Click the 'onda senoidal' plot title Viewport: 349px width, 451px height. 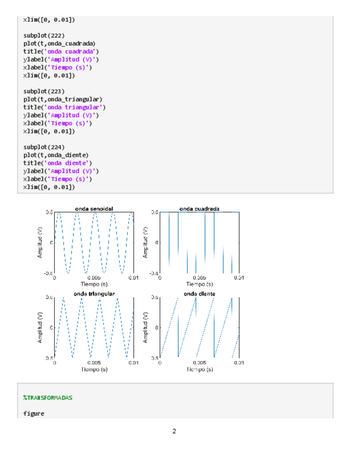(94, 208)
